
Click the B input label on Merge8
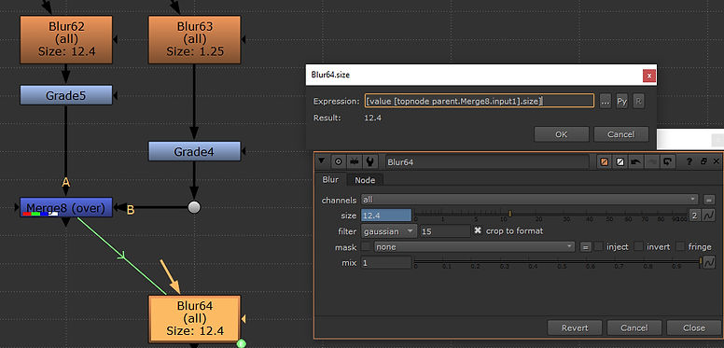[x=131, y=211]
